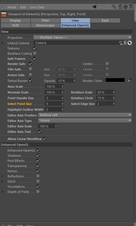Click the Select Point Size field
The height and width of the screenshot is (226, 136).
click(x=54, y=104)
